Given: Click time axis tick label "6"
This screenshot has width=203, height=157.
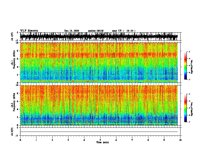Looking at the screenshot, I should click(116, 140).
